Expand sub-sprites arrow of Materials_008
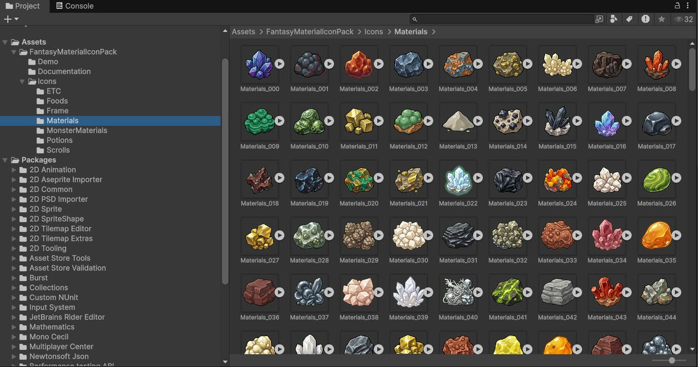Viewport: 698px width, 367px height. tap(676, 64)
